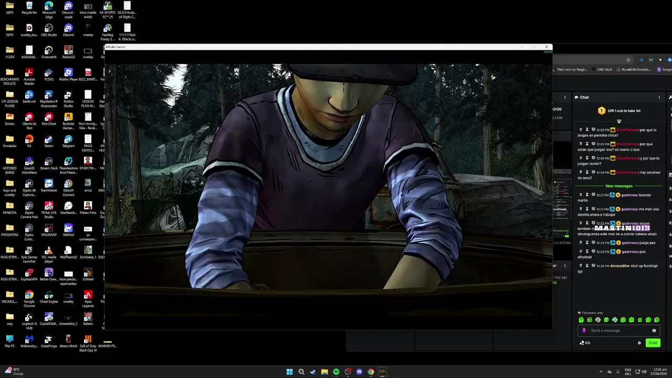Open taskbar Search
This screenshot has height=378, width=672.
(x=301, y=372)
